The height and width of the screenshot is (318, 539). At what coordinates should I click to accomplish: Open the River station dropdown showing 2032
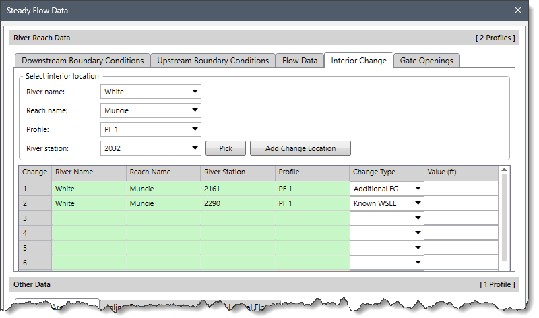151,148
